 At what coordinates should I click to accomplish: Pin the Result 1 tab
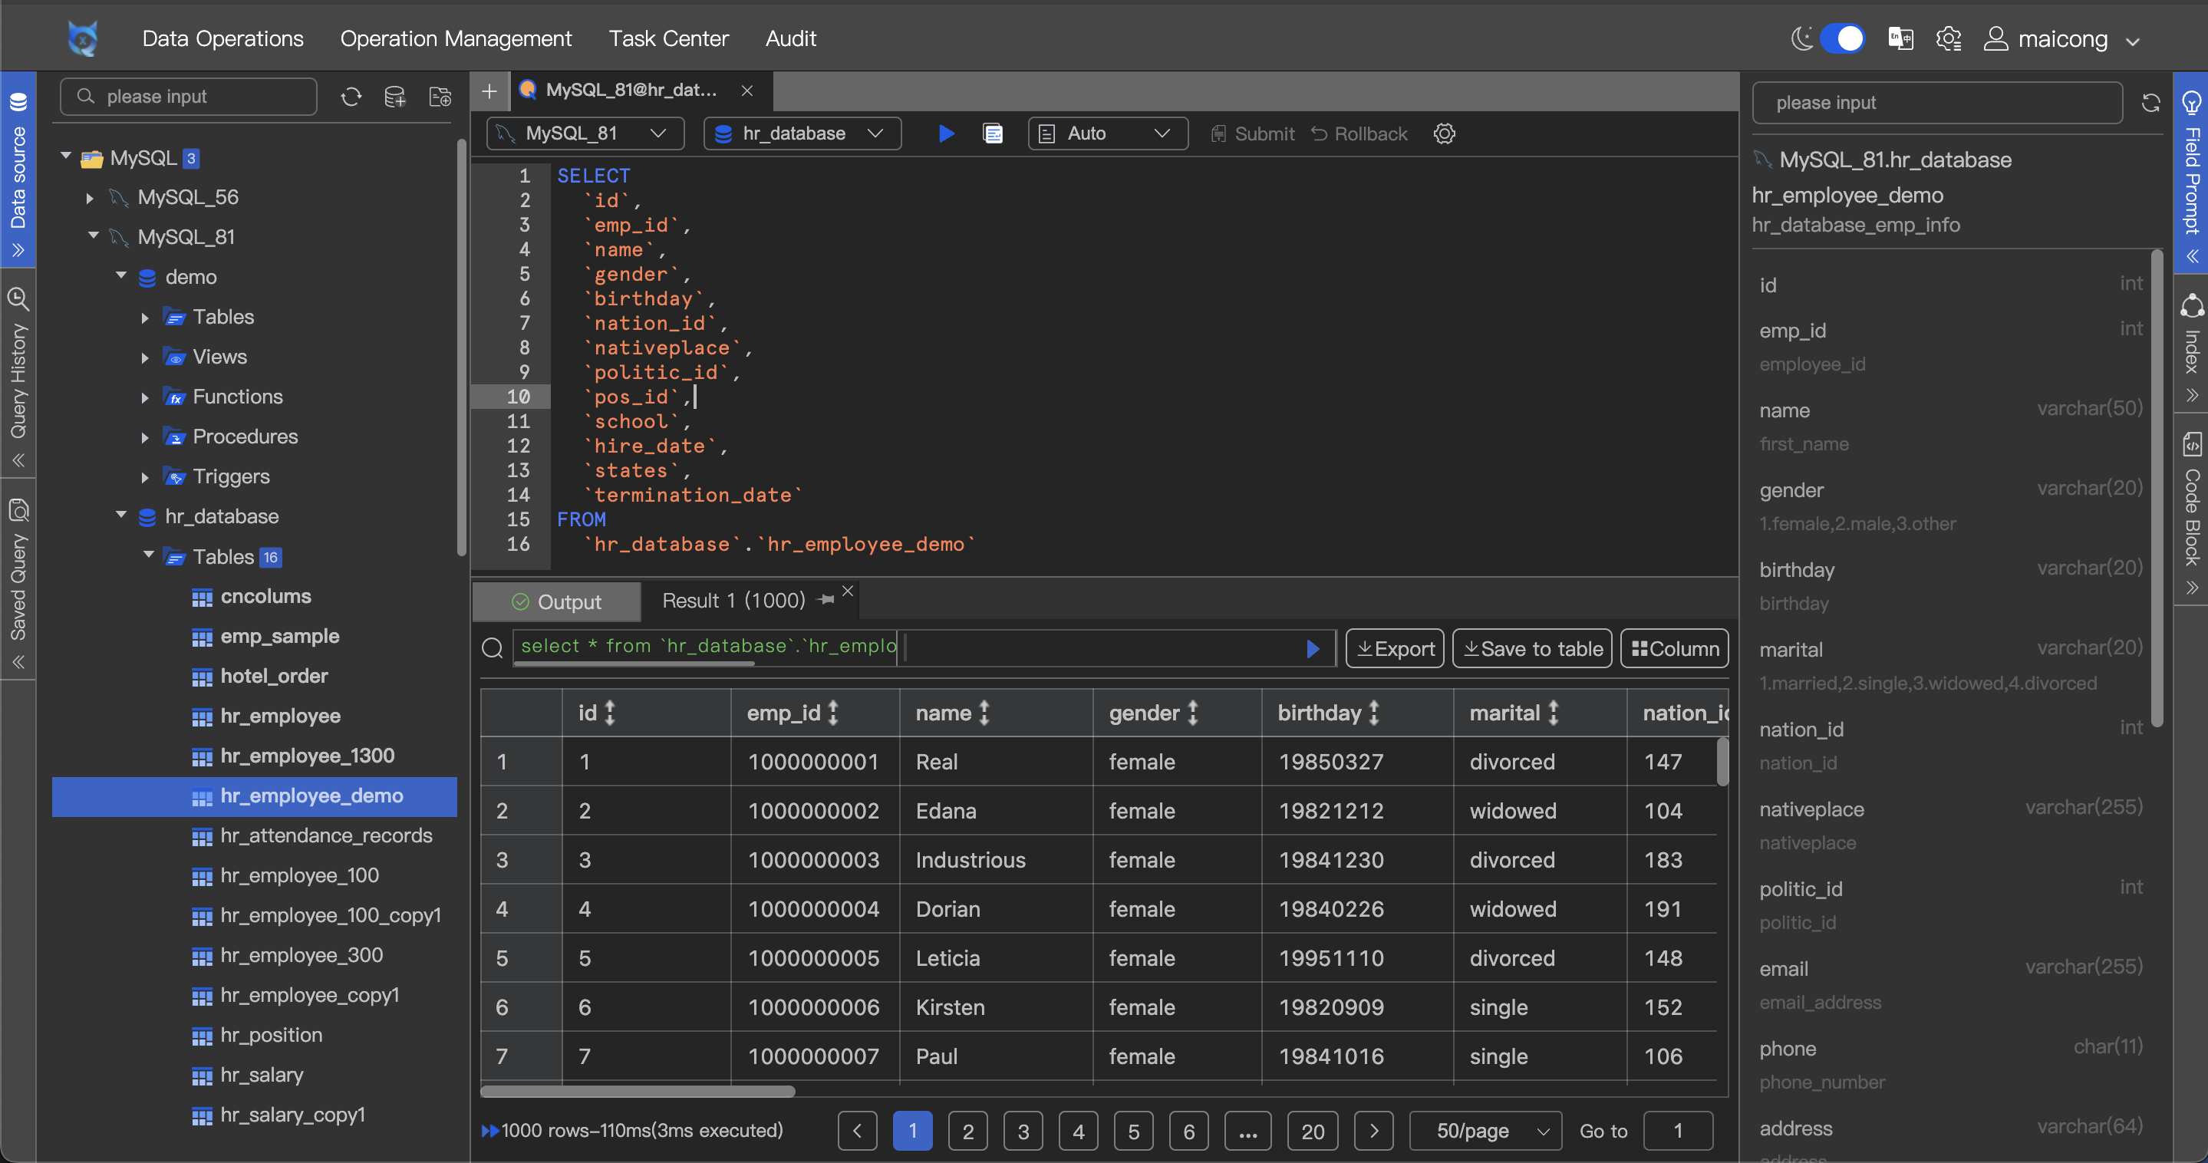click(826, 600)
